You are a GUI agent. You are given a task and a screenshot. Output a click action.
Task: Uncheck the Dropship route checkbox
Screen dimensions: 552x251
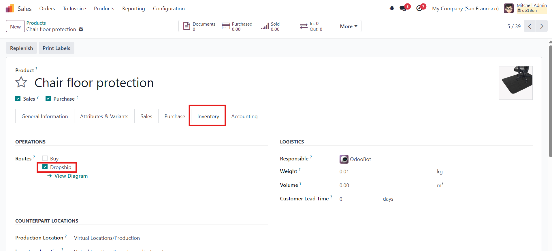pos(45,167)
